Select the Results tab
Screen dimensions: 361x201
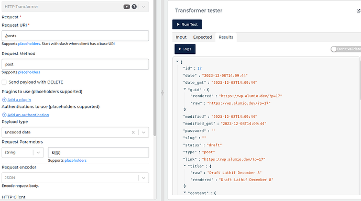point(226,37)
